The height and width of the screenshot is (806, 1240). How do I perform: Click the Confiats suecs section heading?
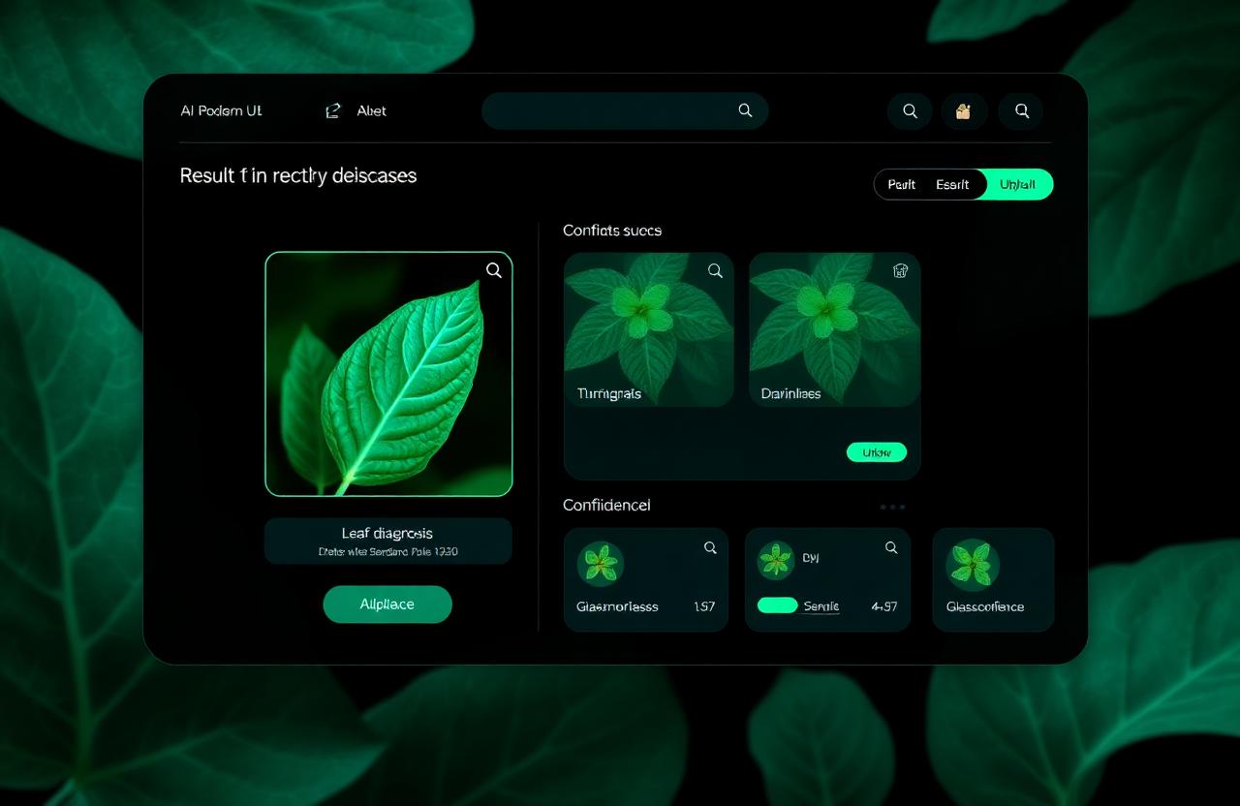tap(612, 231)
